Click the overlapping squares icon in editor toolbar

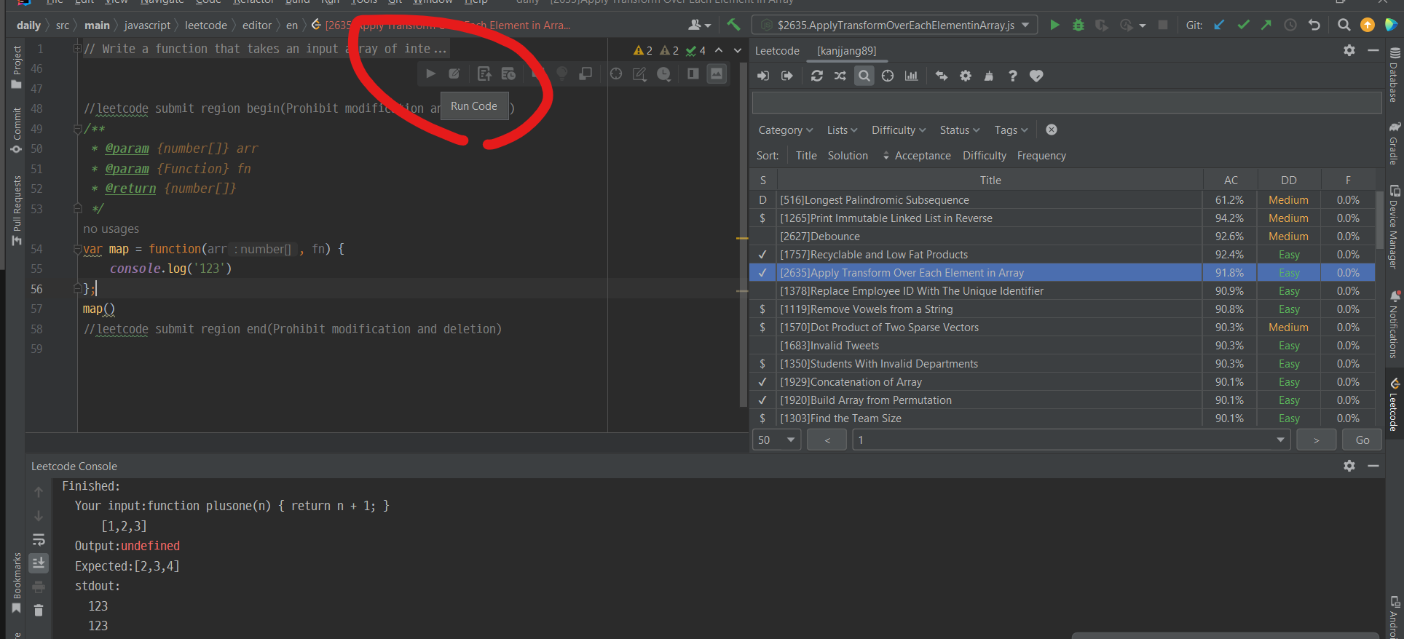click(585, 74)
